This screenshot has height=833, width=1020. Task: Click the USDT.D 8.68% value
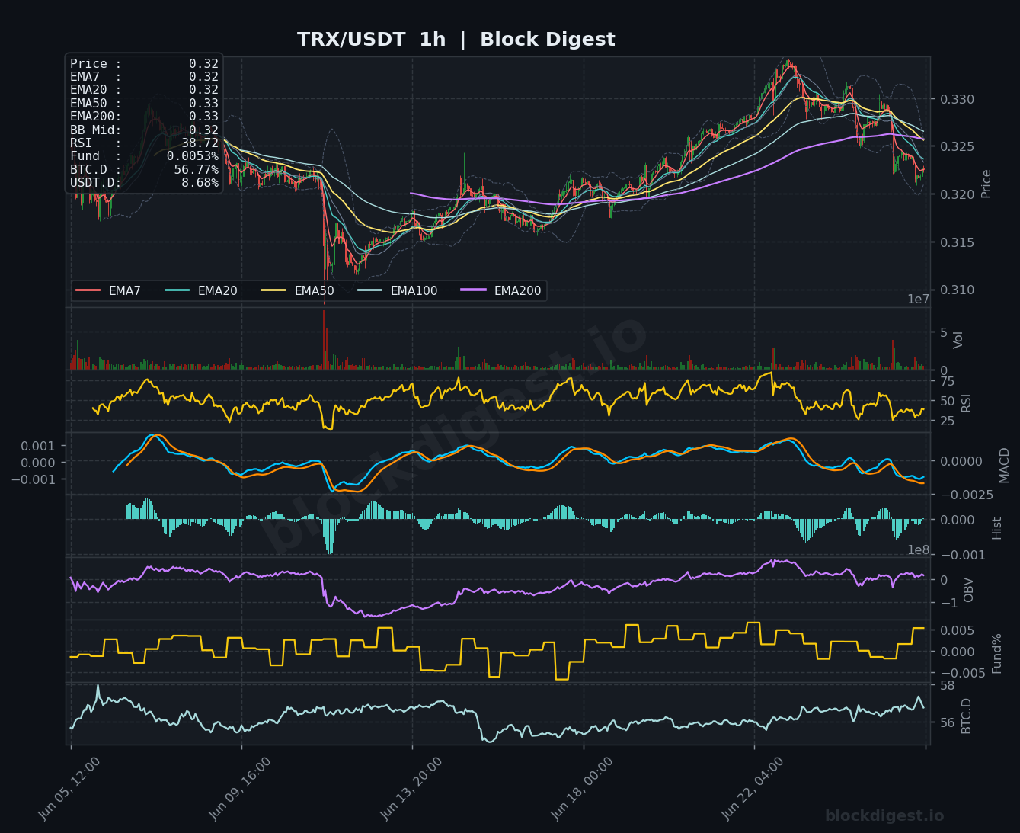200,183
